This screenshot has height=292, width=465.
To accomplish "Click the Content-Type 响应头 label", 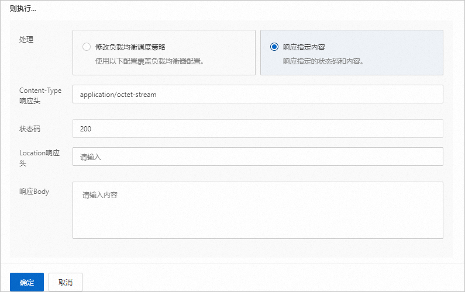I will coord(40,96).
